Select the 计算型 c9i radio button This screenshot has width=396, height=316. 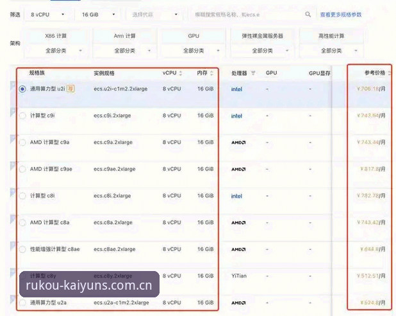click(x=22, y=116)
